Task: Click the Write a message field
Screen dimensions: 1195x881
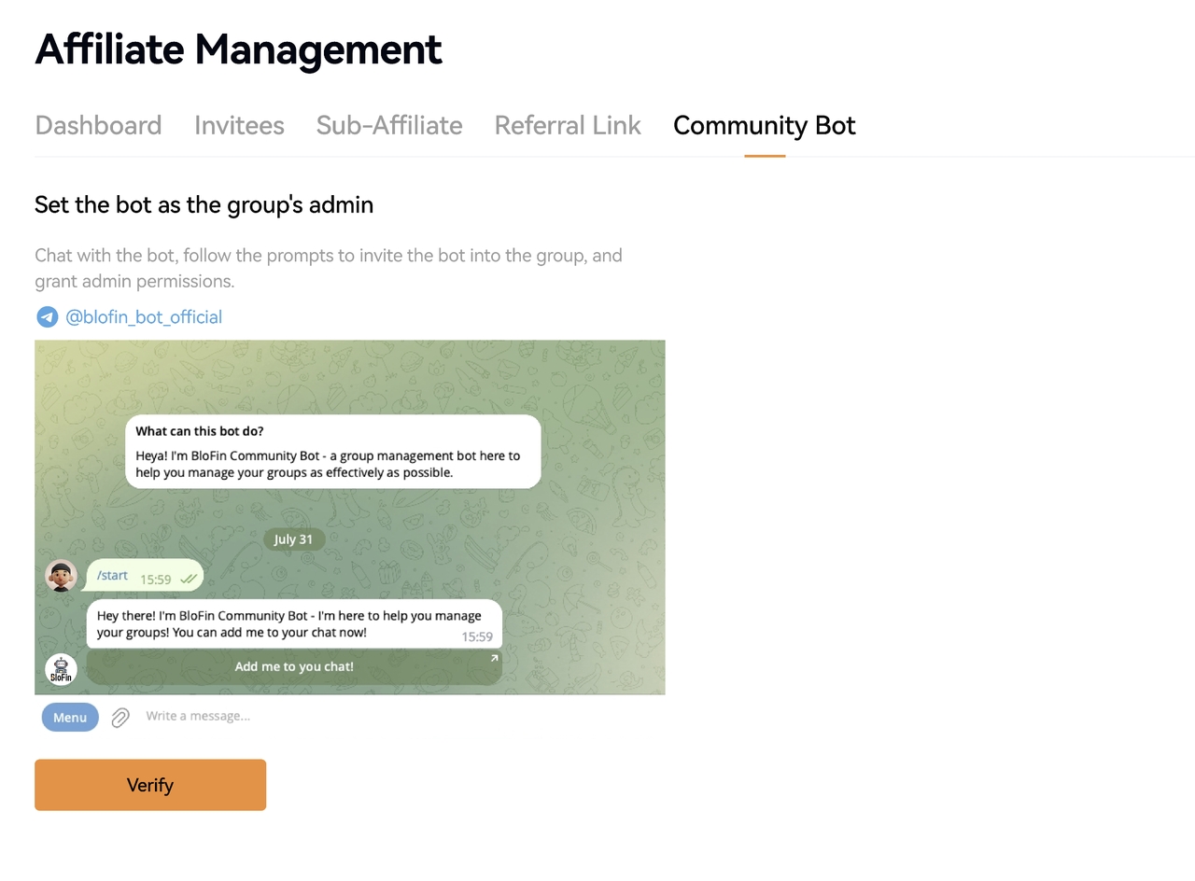Action: [198, 716]
